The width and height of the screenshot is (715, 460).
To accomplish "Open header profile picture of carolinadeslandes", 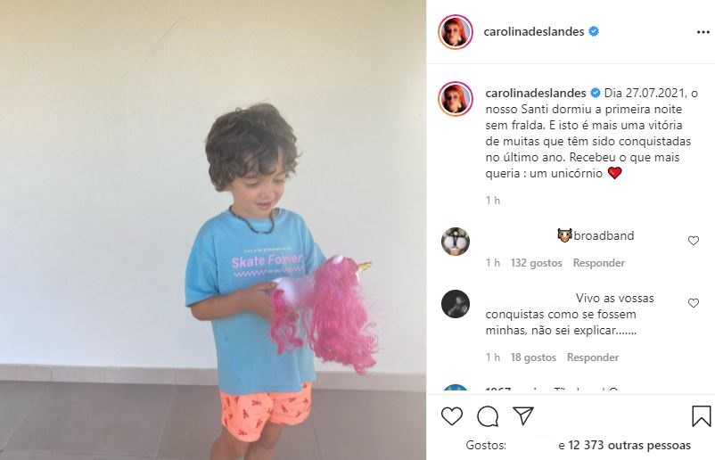I will (455, 32).
